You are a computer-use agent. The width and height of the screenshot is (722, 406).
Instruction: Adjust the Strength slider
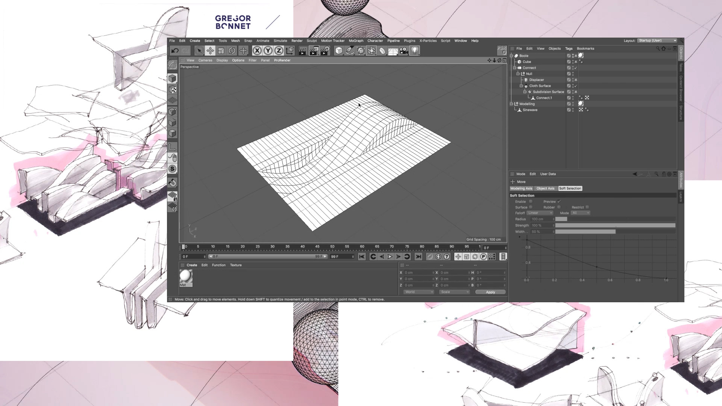(x=615, y=226)
